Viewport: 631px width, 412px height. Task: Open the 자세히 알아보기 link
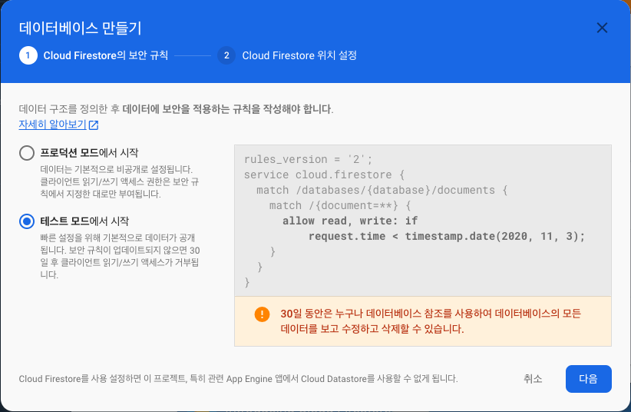53,125
